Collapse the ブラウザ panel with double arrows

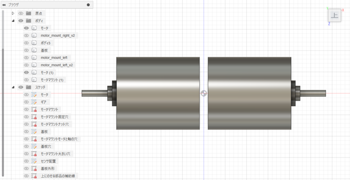[x=4, y=5]
